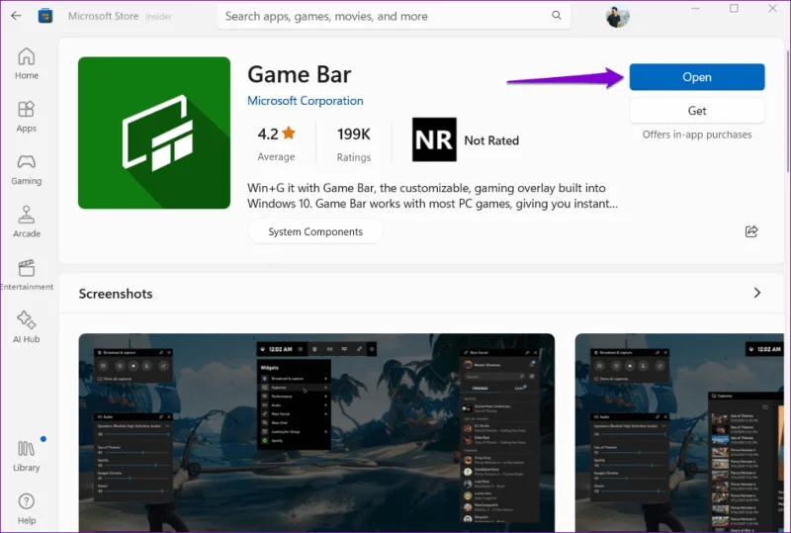This screenshot has width=791, height=533.
Task: Open the Arcade section in sidebar
Action: [27, 222]
